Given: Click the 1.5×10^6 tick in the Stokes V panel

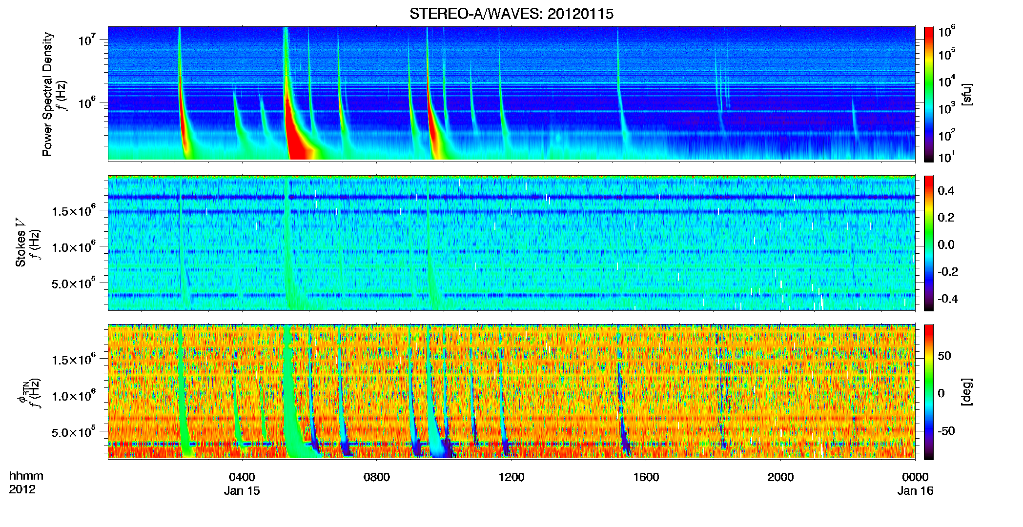Looking at the screenshot, I should click(x=74, y=210).
